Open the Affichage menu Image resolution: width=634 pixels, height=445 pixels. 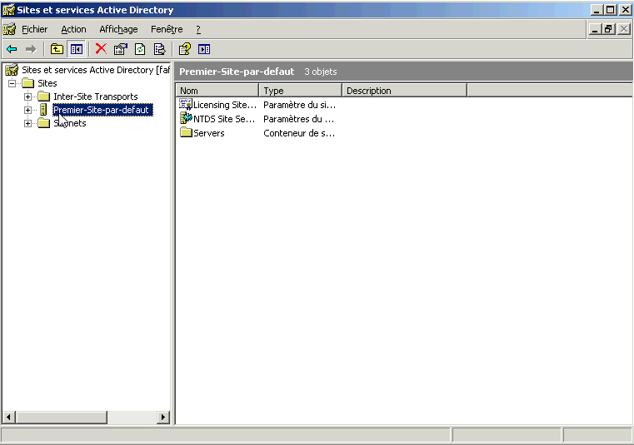(118, 29)
